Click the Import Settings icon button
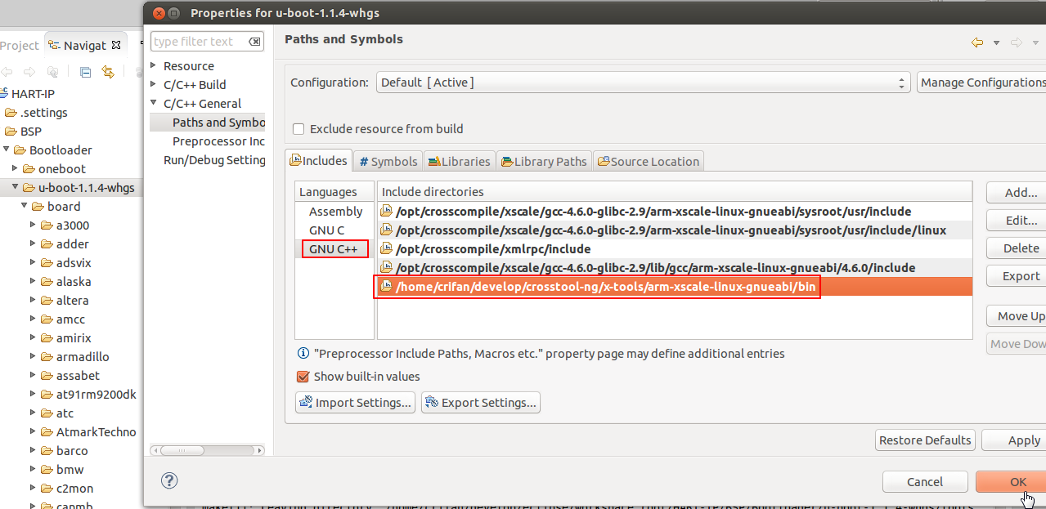 tap(356, 402)
